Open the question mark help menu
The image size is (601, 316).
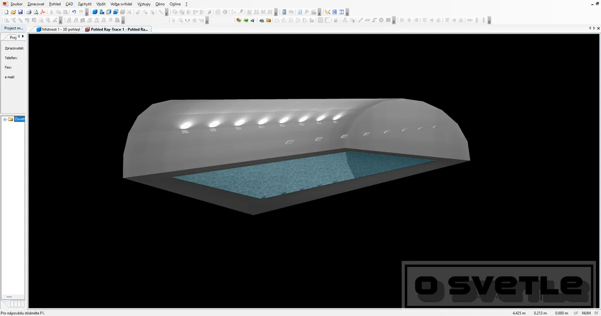coord(186,4)
